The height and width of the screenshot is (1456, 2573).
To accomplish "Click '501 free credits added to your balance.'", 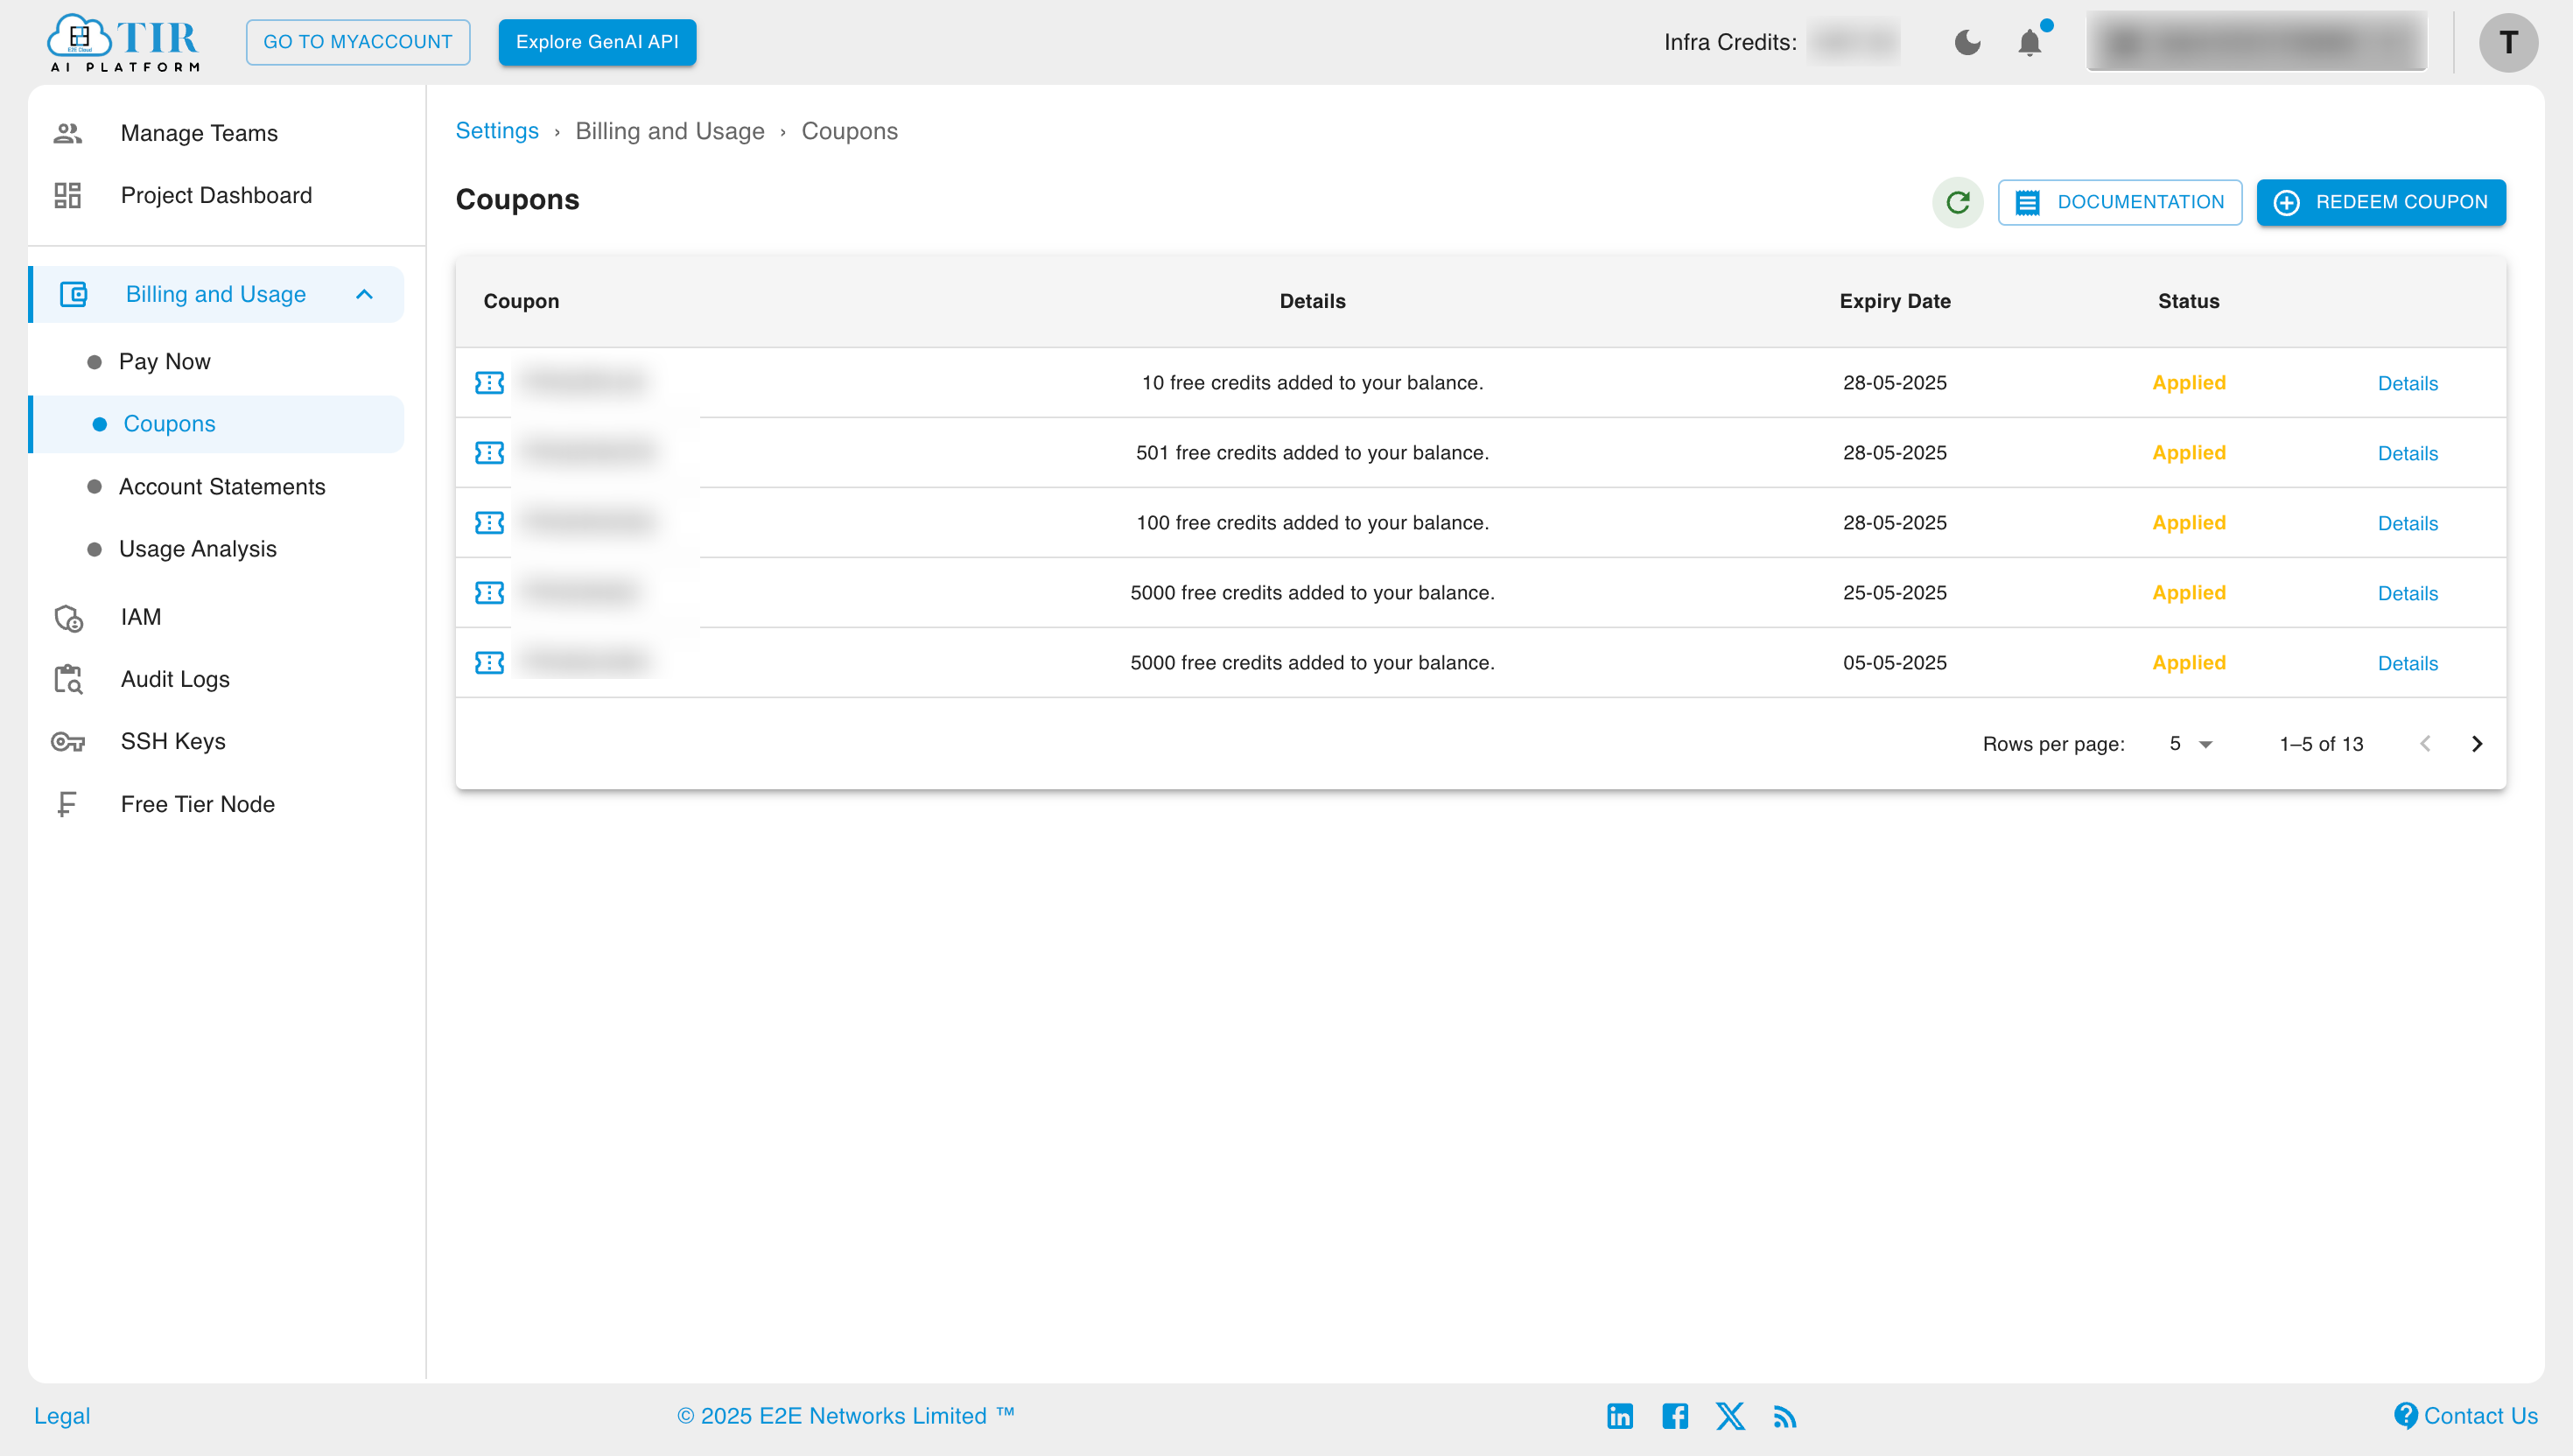I will [x=1312, y=453].
